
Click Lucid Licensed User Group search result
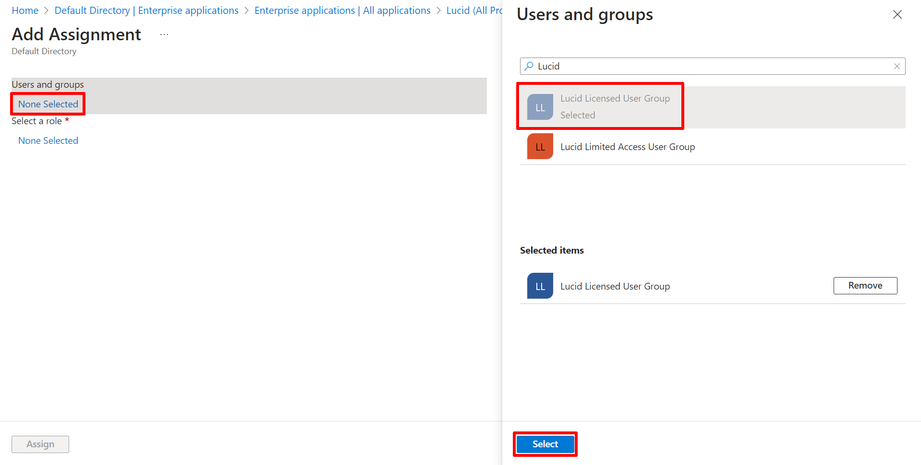[713, 107]
